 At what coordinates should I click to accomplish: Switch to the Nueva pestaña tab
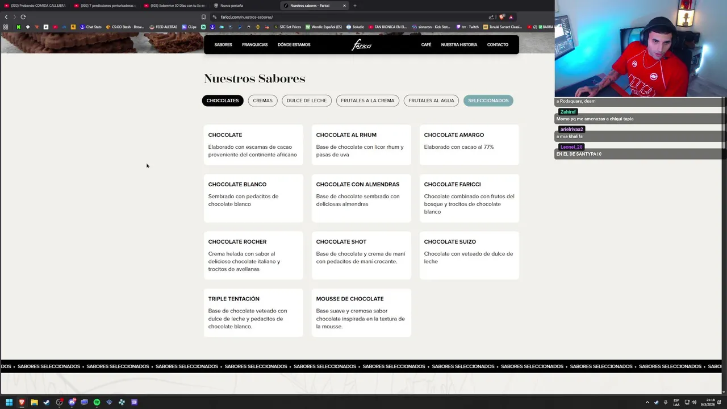click(x=244, y=6)
